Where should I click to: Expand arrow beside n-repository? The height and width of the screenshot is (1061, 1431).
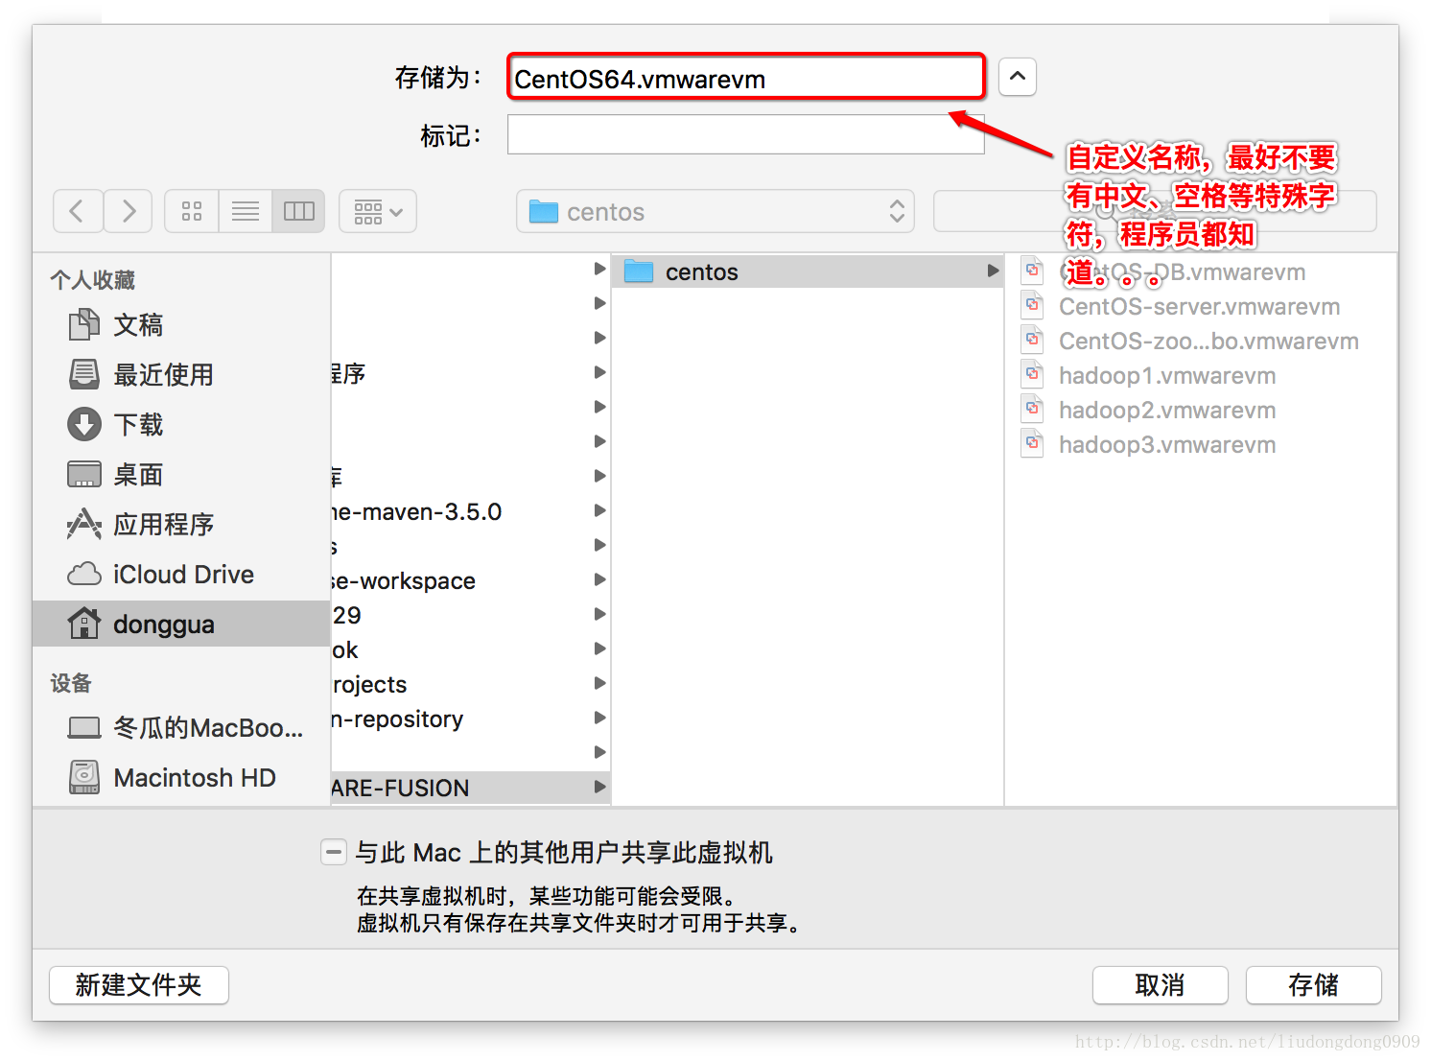[x=599, y=718]
